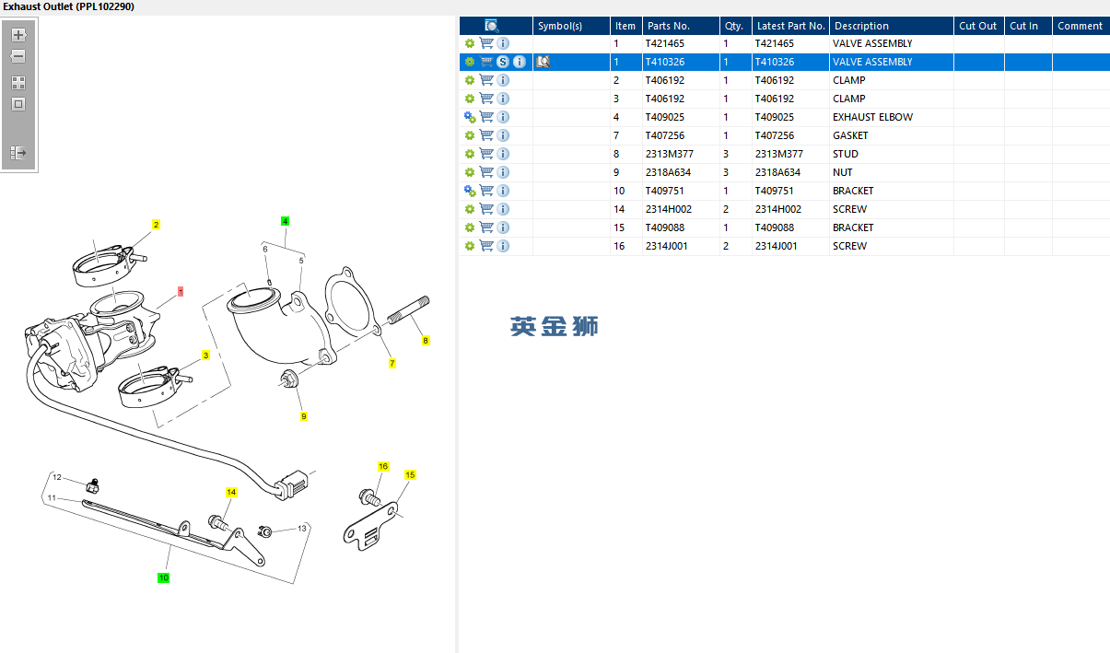Click the Cut In column header
The width and height of the screenshot is (1110, 653).
(1028, 26)
